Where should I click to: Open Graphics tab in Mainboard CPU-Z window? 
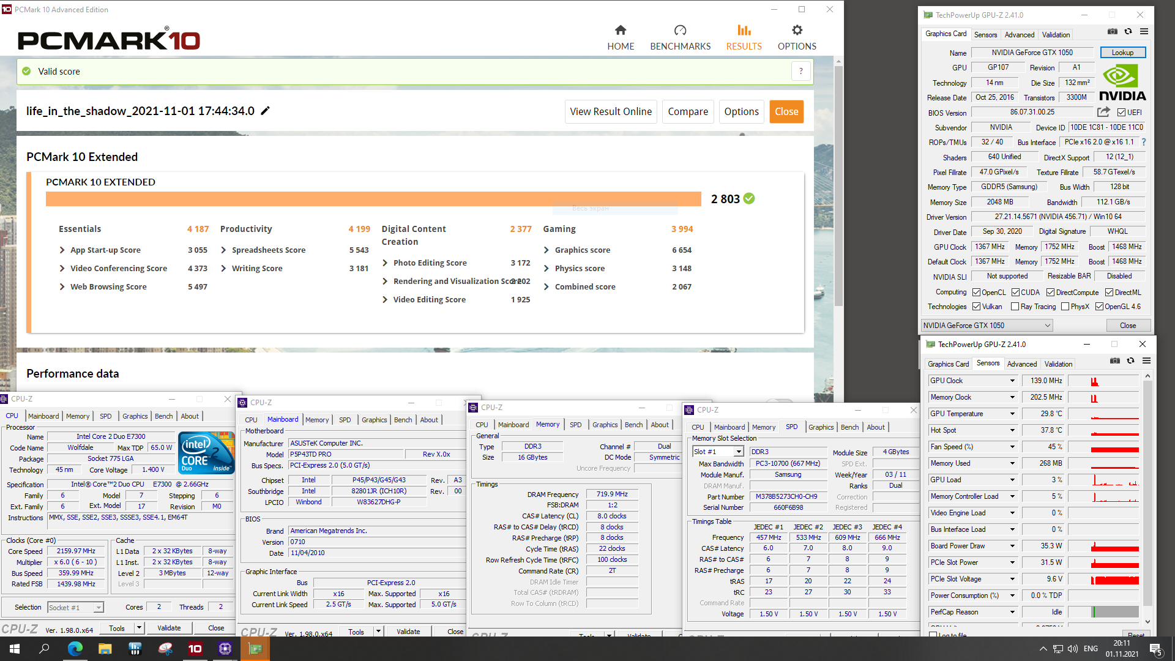tap(374, 420)
